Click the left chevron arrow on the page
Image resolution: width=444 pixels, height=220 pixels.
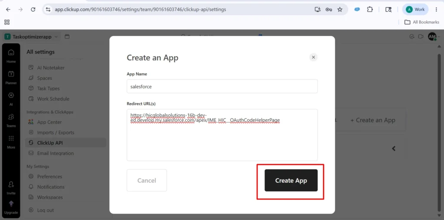click(x=394, y=149)
